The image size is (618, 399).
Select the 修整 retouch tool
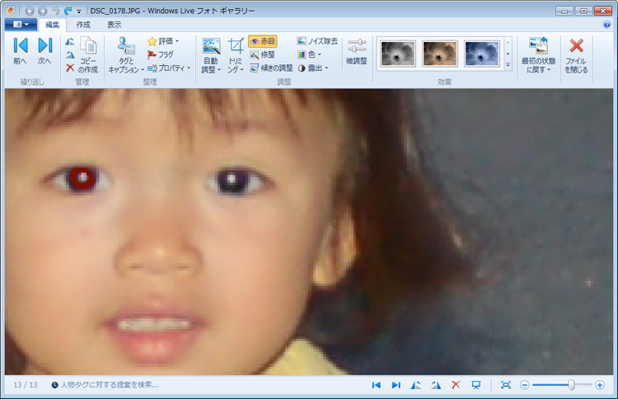pyautogui.click(x=263, y=54)
